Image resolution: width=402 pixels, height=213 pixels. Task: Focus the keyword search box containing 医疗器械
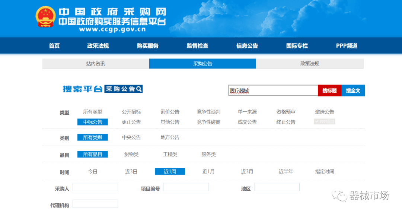tap(273, 90)
